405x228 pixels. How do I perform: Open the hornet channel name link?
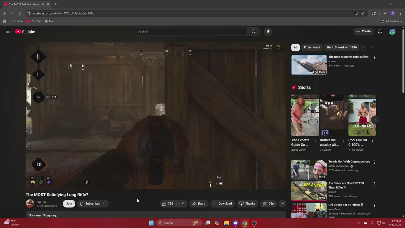[41, 202]
